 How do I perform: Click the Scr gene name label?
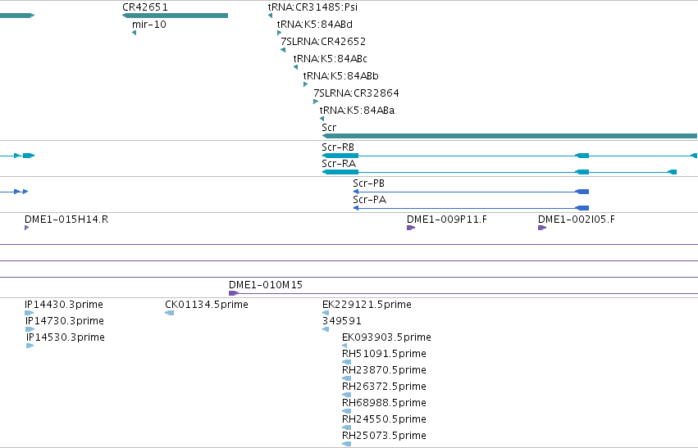(329, 128)
